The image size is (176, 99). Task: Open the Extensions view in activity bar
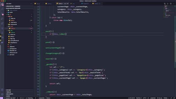2,23
